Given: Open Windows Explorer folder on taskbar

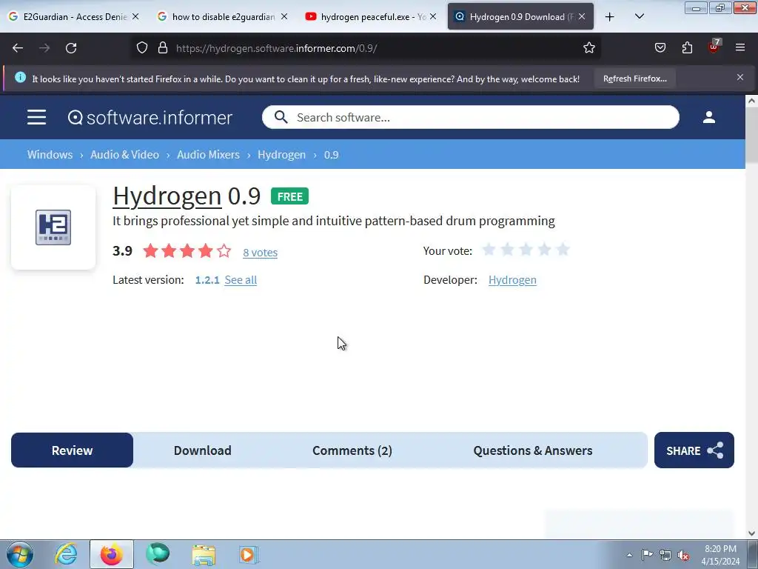Looking at the screenshot, I should click(x=204, y=555).
